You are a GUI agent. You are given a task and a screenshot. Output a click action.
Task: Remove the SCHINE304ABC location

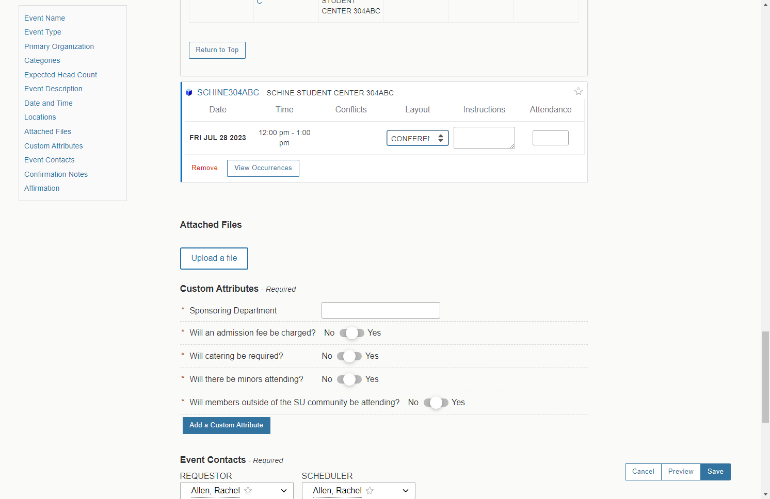(204, 168)
